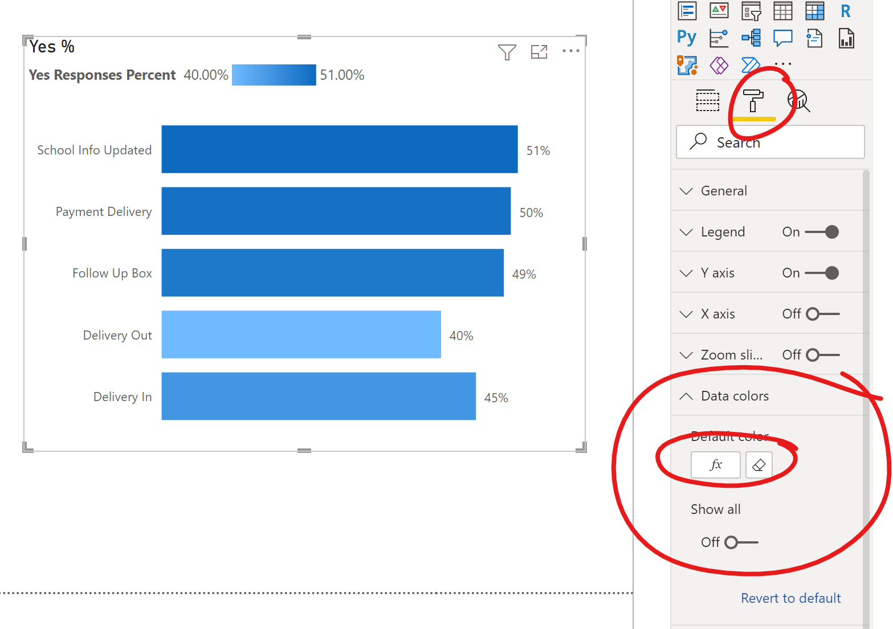893x629 pixels.
Task: Click the filter icon on the chart header
Action: coord(507,52)
